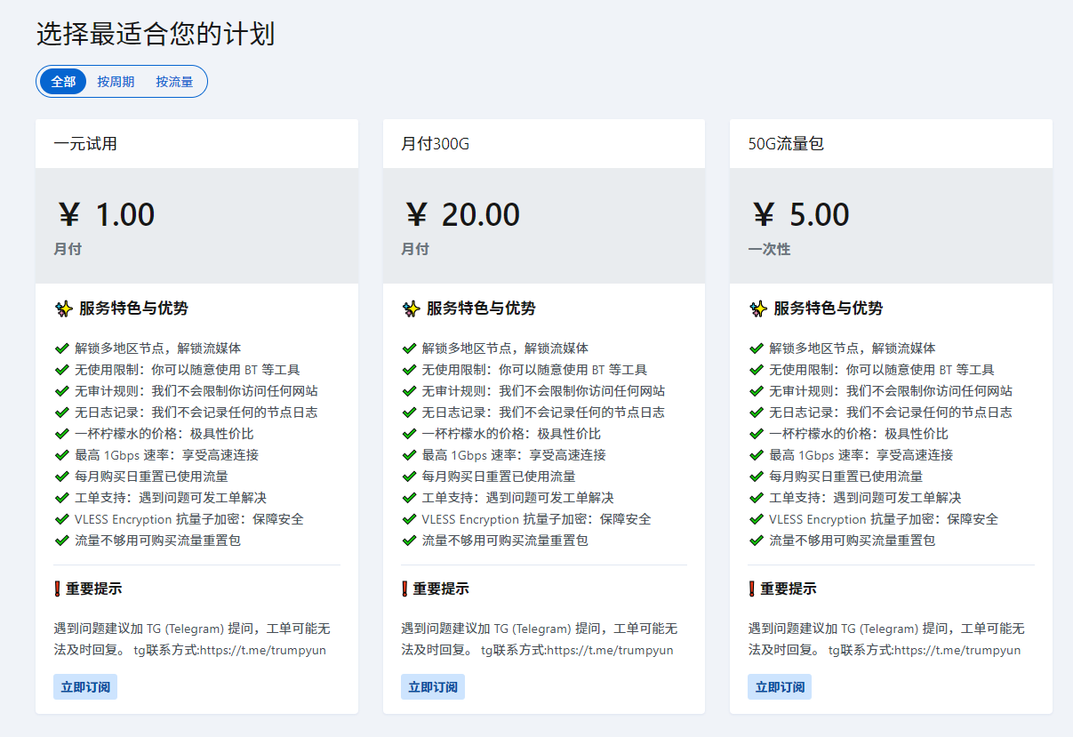Click the 50G流量包 plan header

(x=786, y=144)
